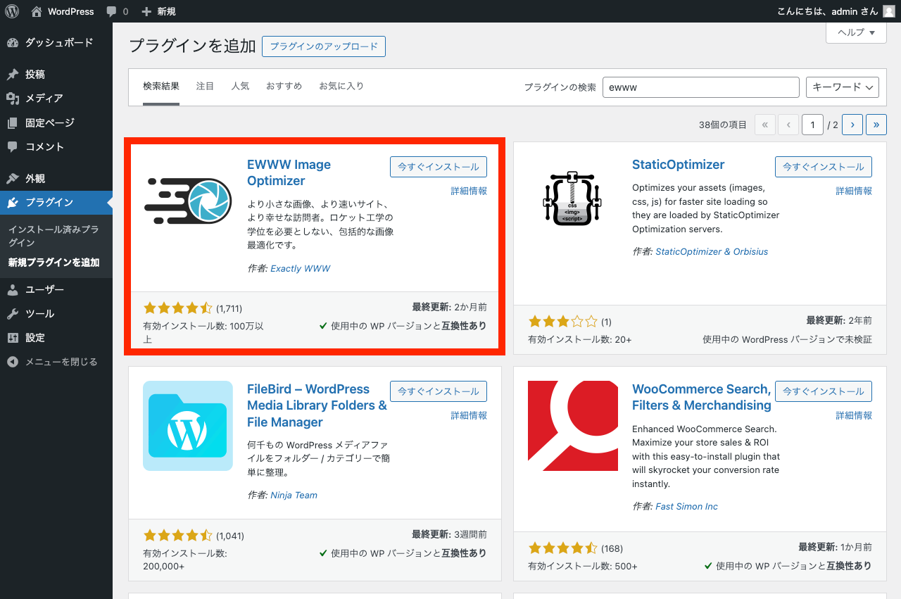Click the WooCommerce Search plugin icon
This screenshot has height=599, width=901.
click(572, 426)
